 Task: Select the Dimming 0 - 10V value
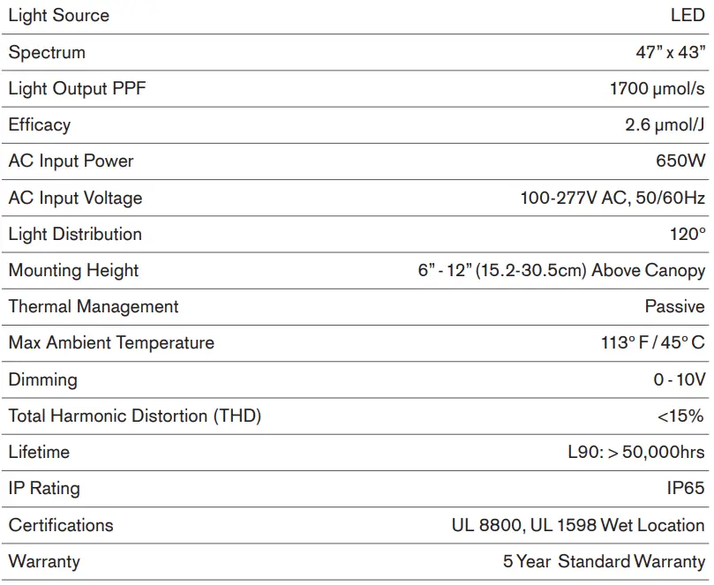click(679, 379)
